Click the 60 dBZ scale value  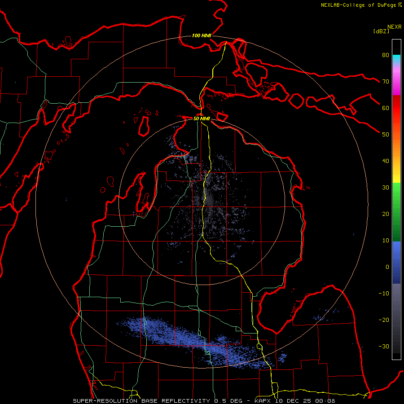tap(386, 108)
